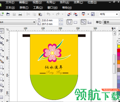Select the Rectangle tool
Screen dimensions: 120x102
pos(2,67)
